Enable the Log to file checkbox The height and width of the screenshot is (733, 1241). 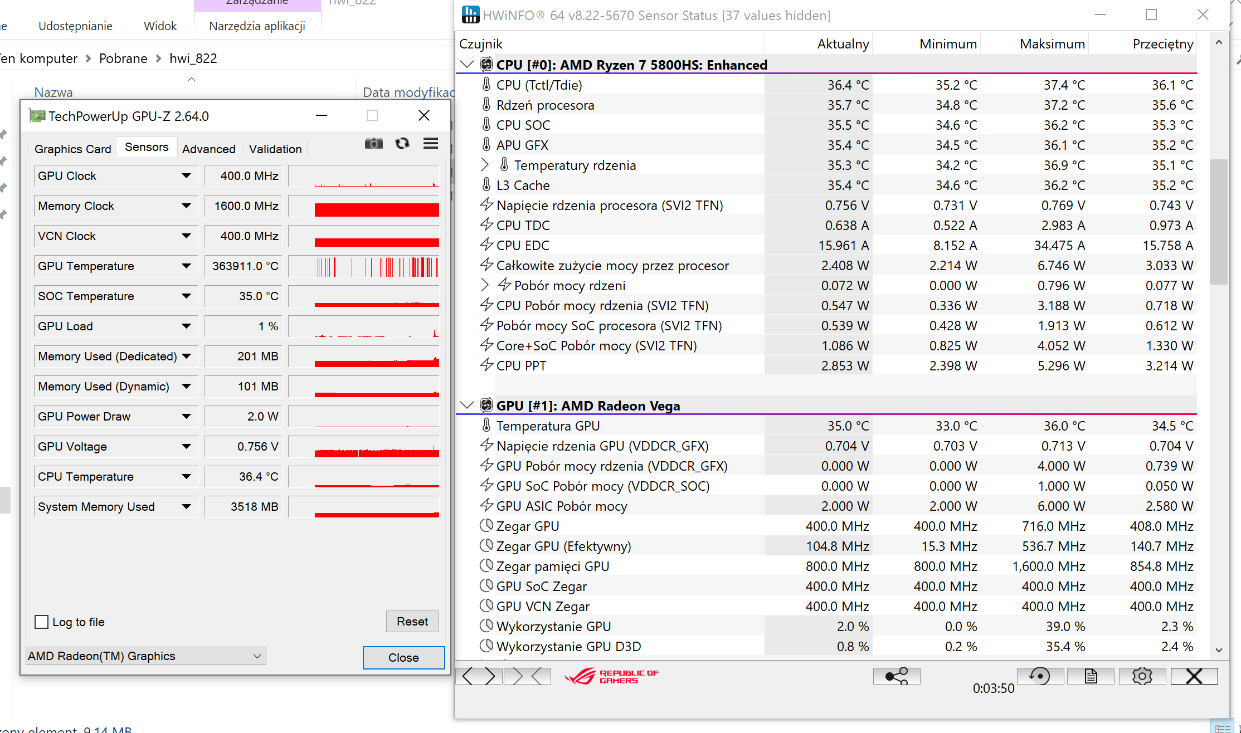[x=42, y=622]
